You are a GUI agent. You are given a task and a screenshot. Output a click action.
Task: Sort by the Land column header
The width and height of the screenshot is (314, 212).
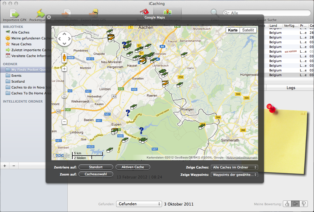(275, 26)
